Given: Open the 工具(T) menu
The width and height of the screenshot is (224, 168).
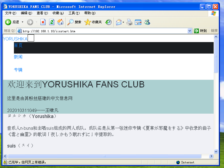Looking at the screenshot, I should click(74, 13).
